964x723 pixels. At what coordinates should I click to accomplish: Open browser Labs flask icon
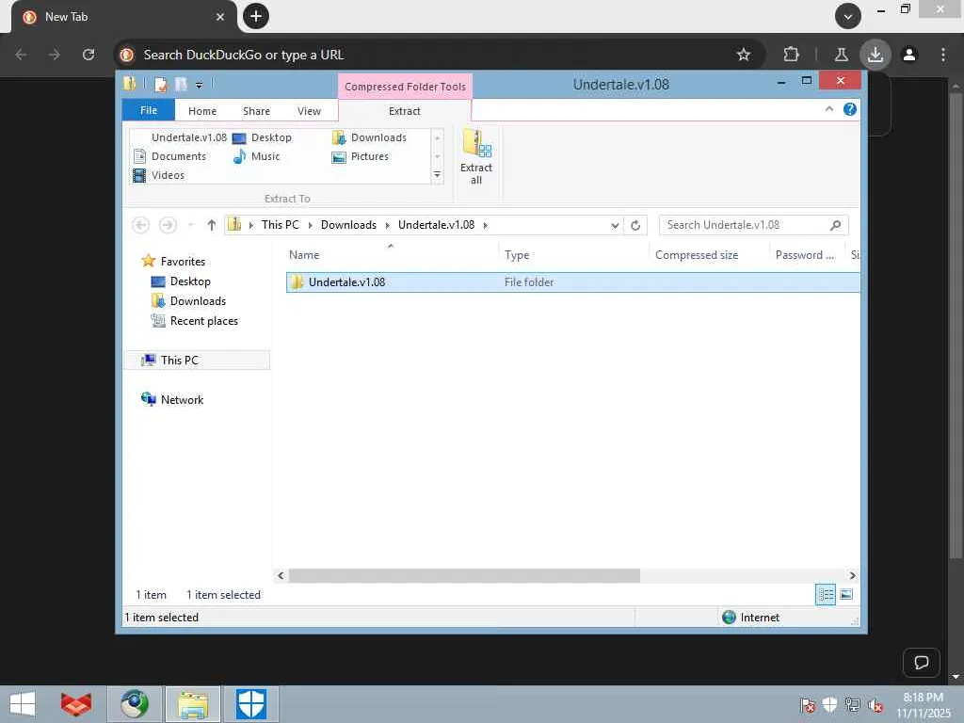pyautogui.click(x=841, y=55)
